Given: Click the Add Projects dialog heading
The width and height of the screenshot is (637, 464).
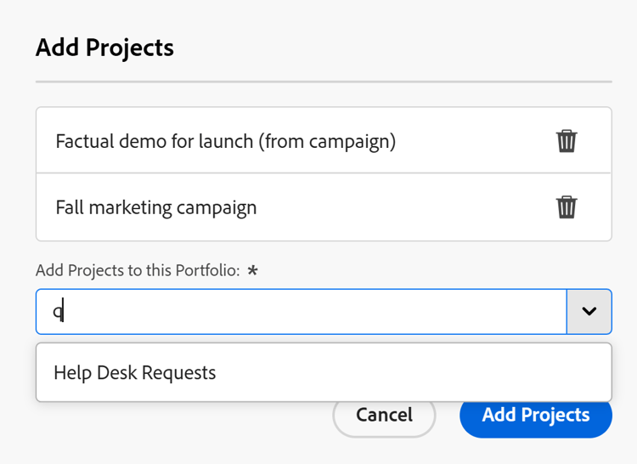Looking at the screenshot, I should [x=104, y=48].
